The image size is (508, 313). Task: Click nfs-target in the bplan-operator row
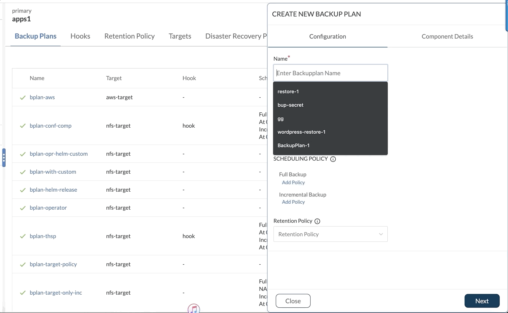tap(118, 207)
